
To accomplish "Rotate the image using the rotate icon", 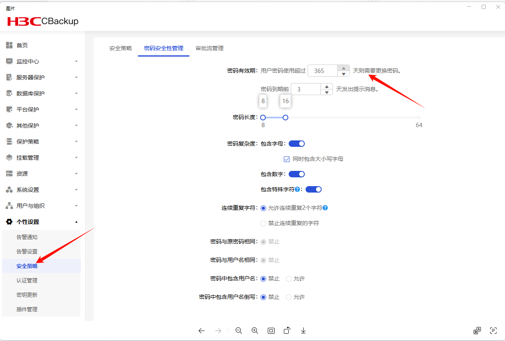I will click(287, 331).
